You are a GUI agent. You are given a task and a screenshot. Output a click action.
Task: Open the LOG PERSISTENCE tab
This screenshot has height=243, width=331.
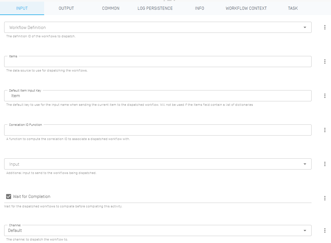tap(155, 8)
